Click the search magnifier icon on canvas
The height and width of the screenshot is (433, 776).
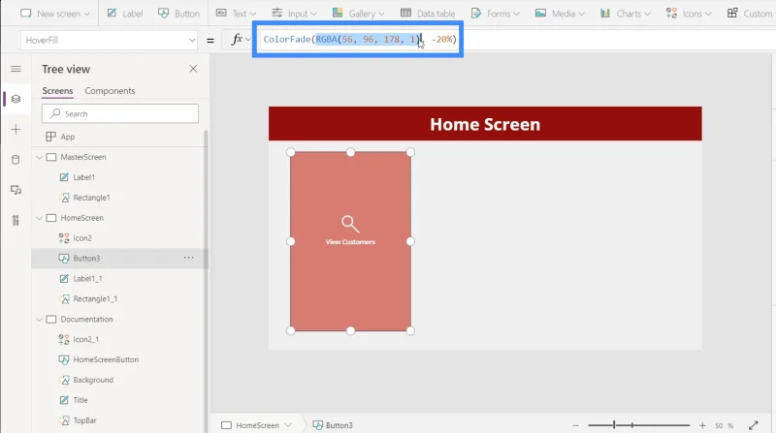350,224
